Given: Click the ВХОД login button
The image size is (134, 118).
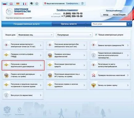Looking at the screenshot, I should (106, 15).
